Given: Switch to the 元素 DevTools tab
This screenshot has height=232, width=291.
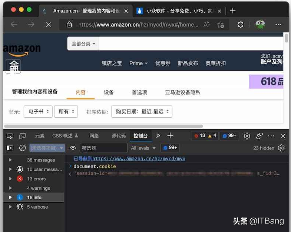Looking at the screenshot, I should pyautogui.click(x=40, y=136).
